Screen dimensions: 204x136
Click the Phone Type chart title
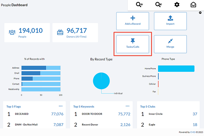point(168,59)
